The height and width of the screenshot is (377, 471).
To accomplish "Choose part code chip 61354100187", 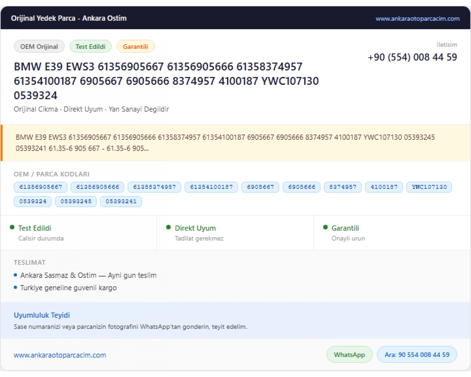I will [211, 187].
